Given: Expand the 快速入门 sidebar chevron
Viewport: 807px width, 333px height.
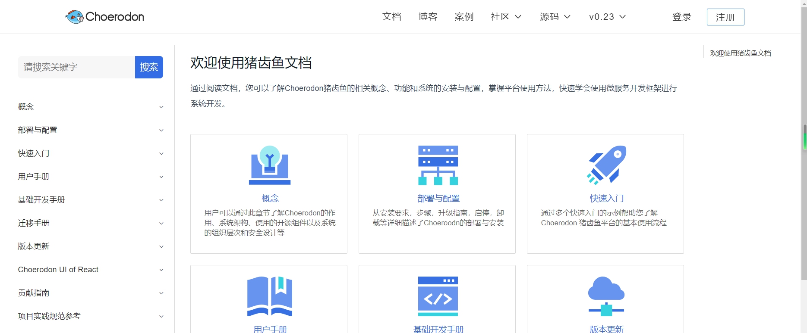Looking at the screenshot, I should [x=161, y=154].
